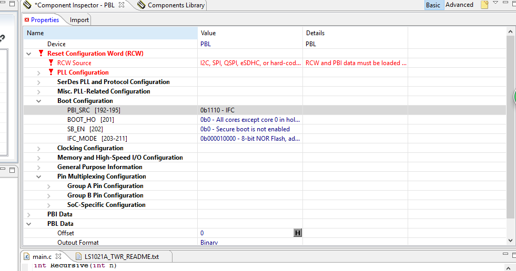Expand General Purpose Information node
Screen dimensions: 516x271
[38, 167]
